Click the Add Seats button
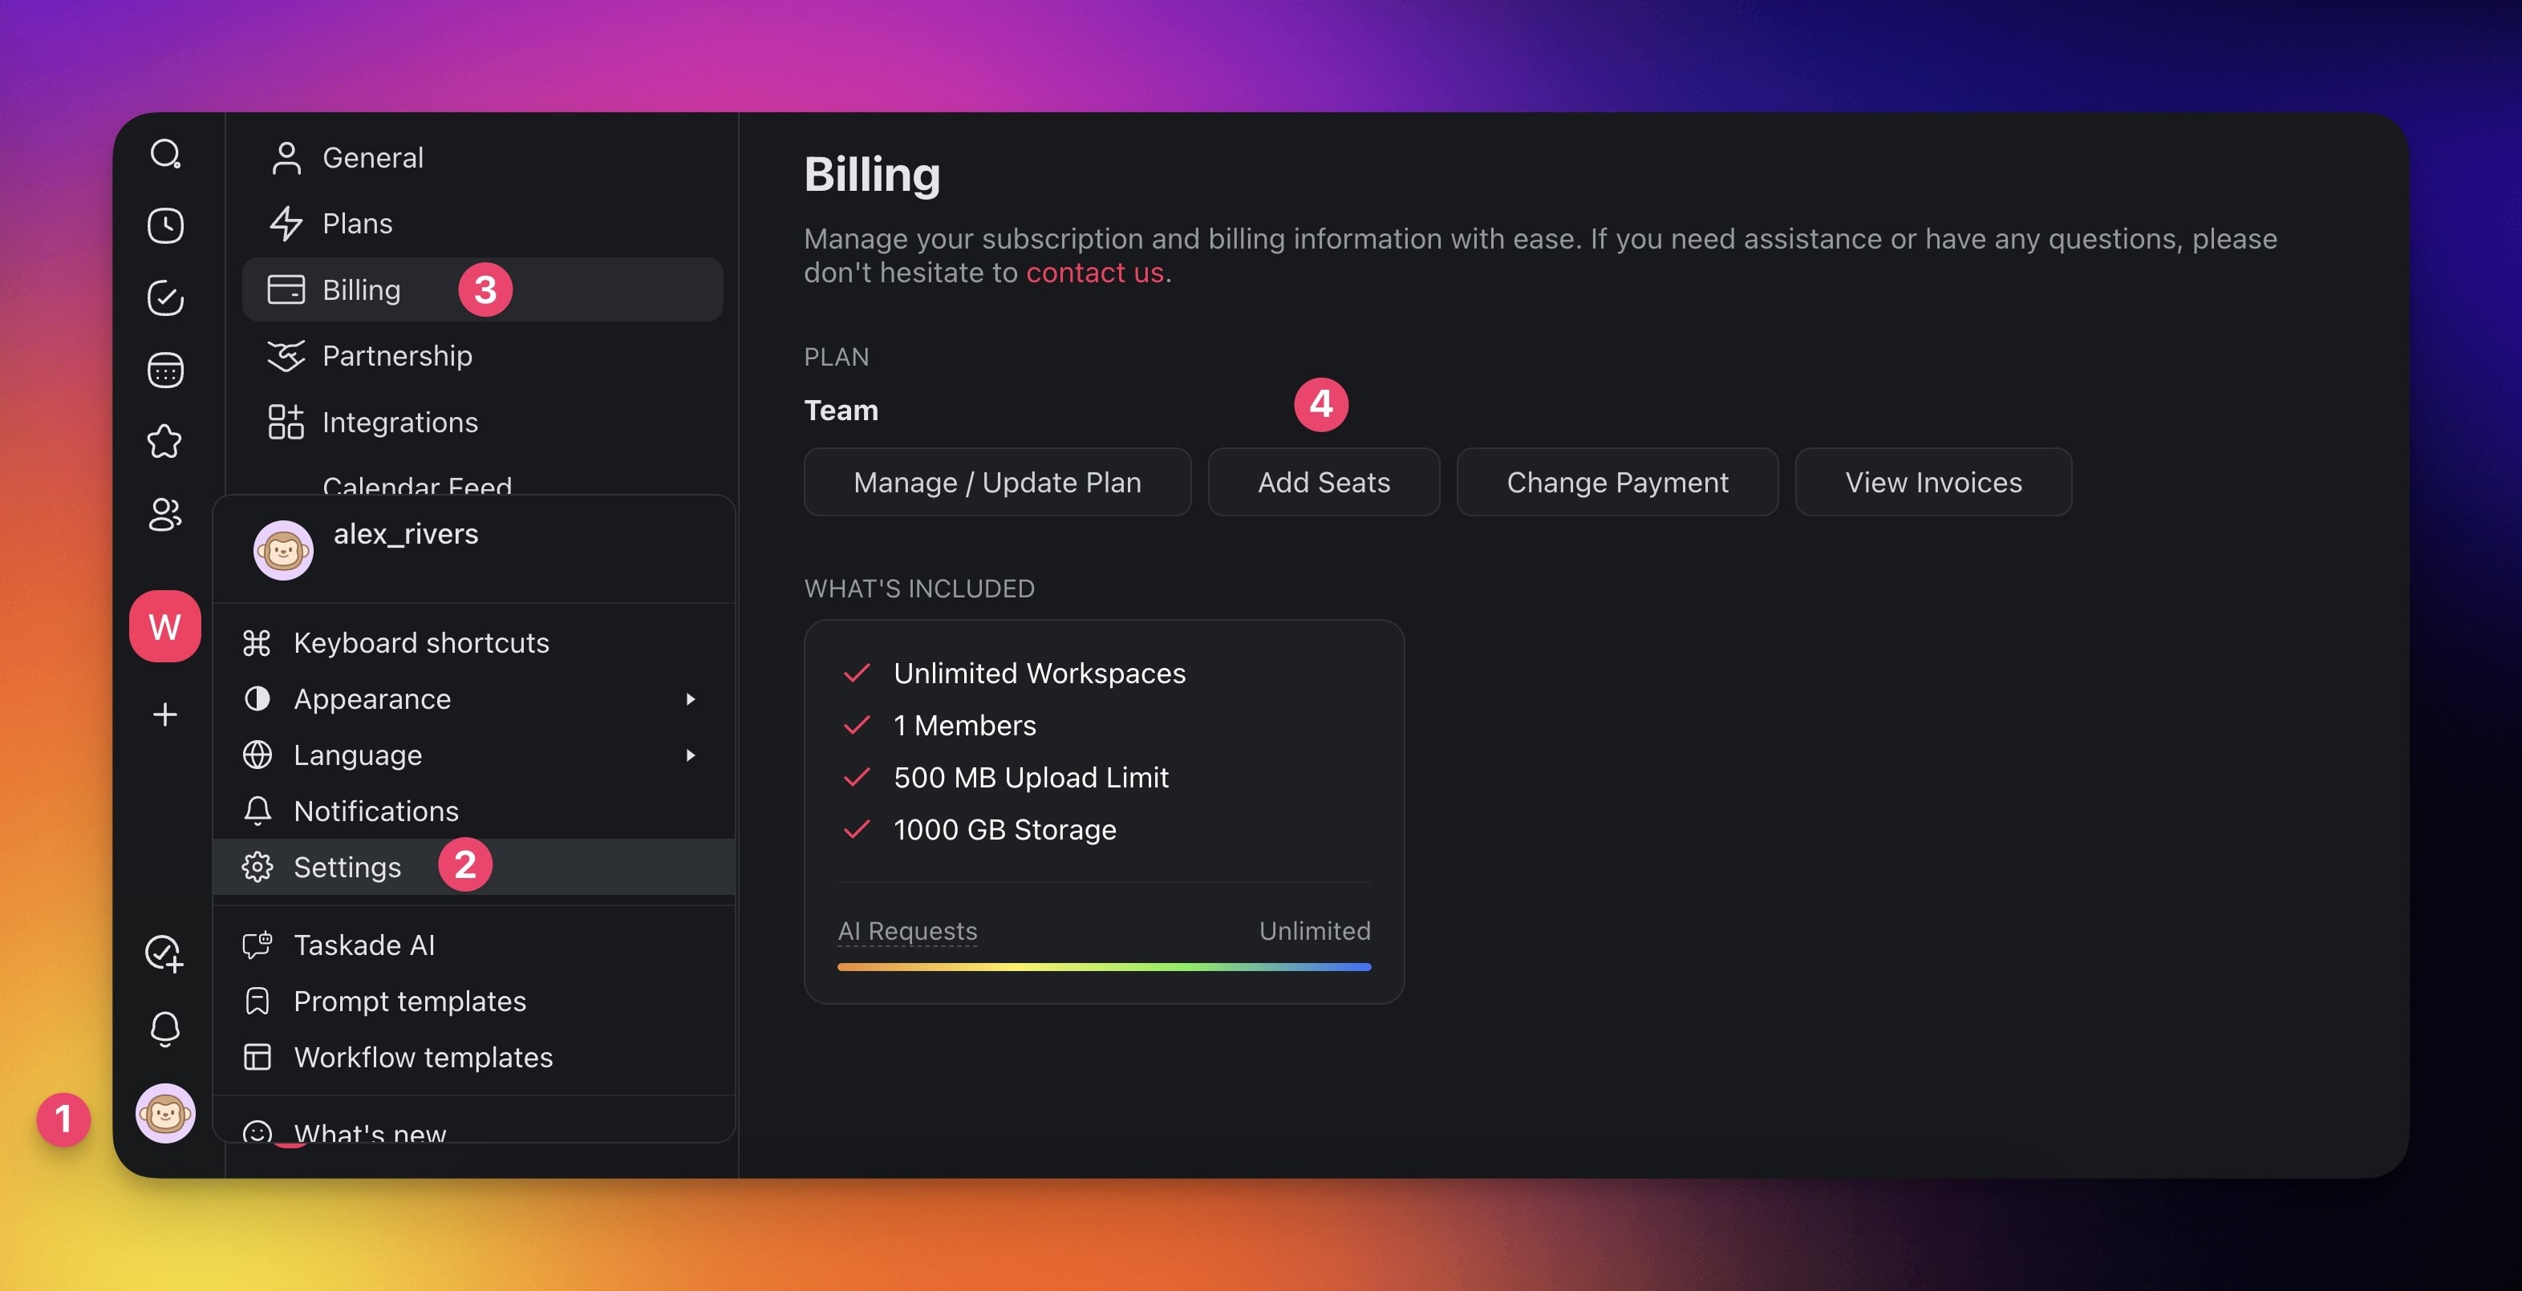Viewport: 2522px width, 1291px height. click(1323, 483)
